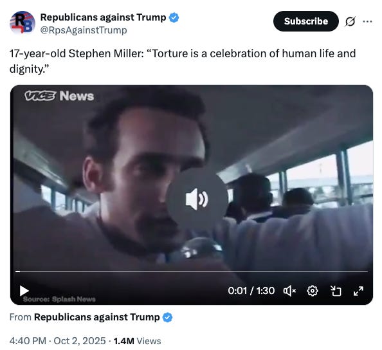Click the verified badge beside the account name
This screenshot has width=382, height=350.
174,17
